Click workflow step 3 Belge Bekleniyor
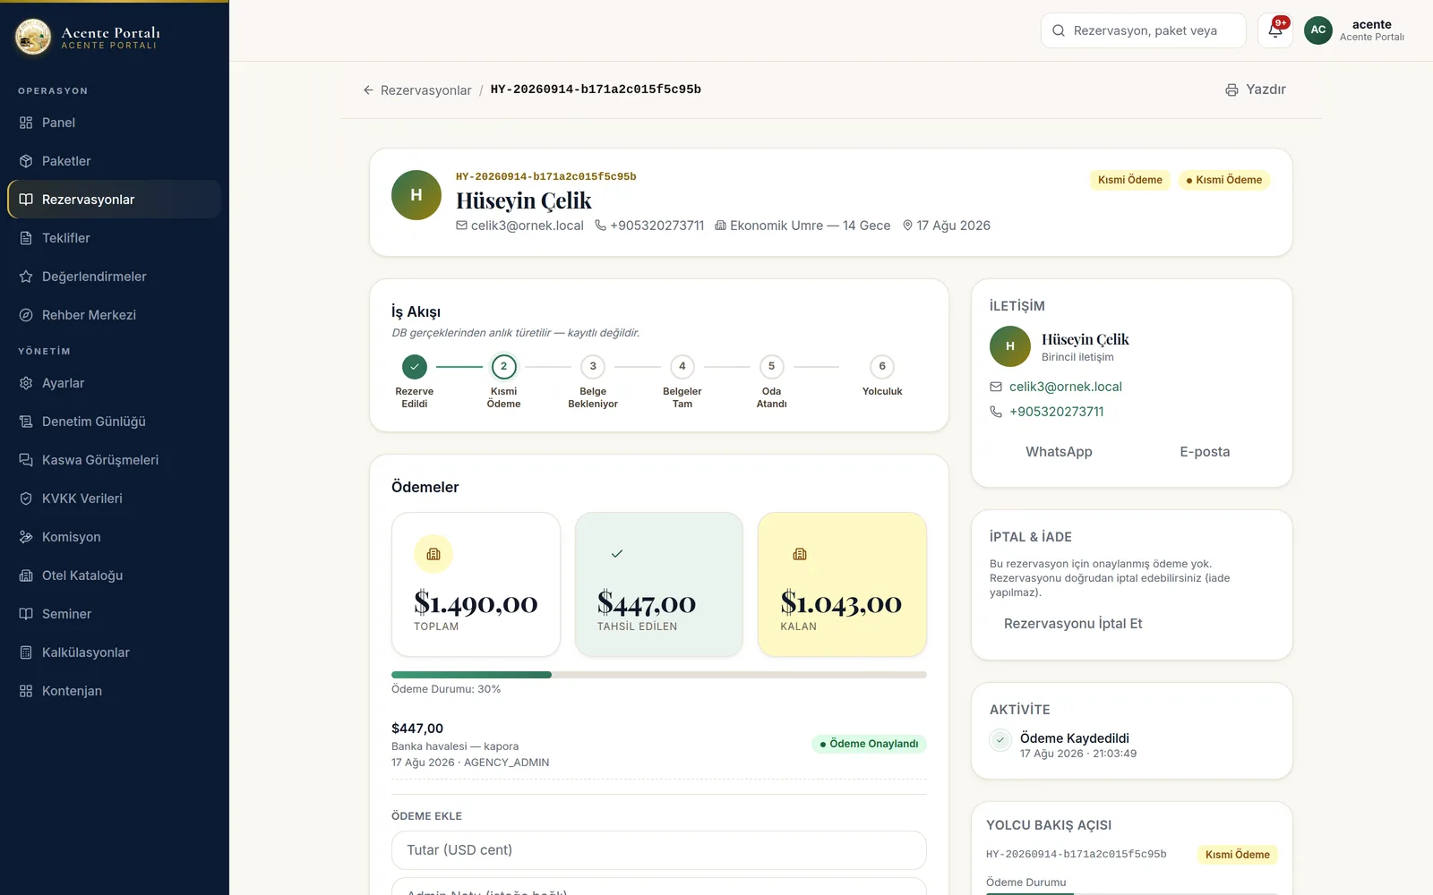 tap(593, 383)
